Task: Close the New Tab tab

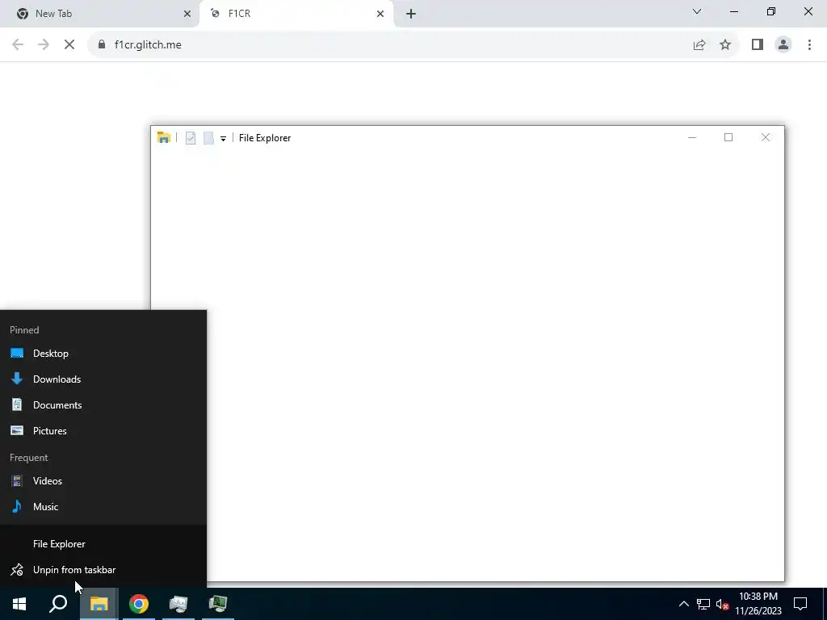Action: (x=187, y=14)
